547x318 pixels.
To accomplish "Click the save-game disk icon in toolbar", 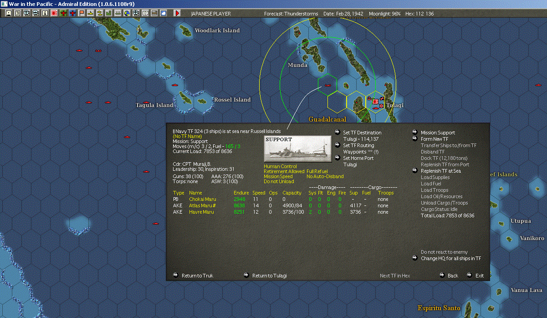I will (x=8, y=13).
